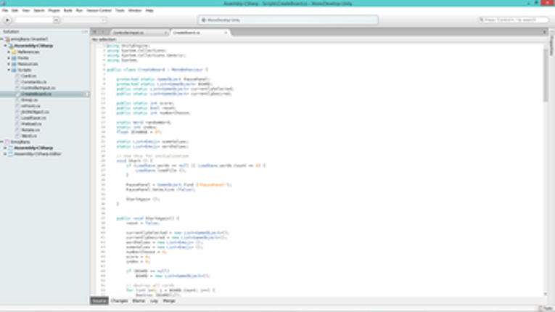Click the CreateBoard.cs row options icon
The image size is (555, 312).
pos(86,94)
